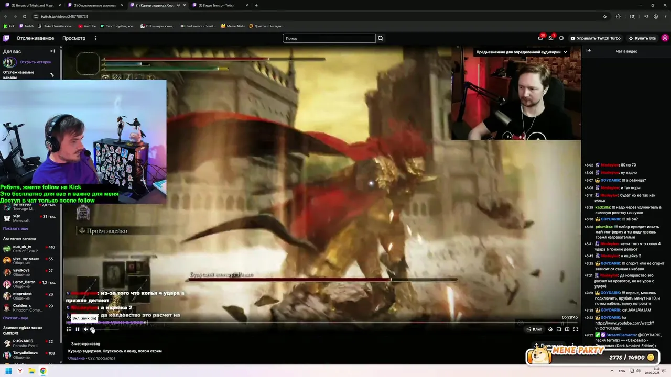This screenshot has width=671, height=377.
Task: Open the player settings gear
Action: coord(550,329)
